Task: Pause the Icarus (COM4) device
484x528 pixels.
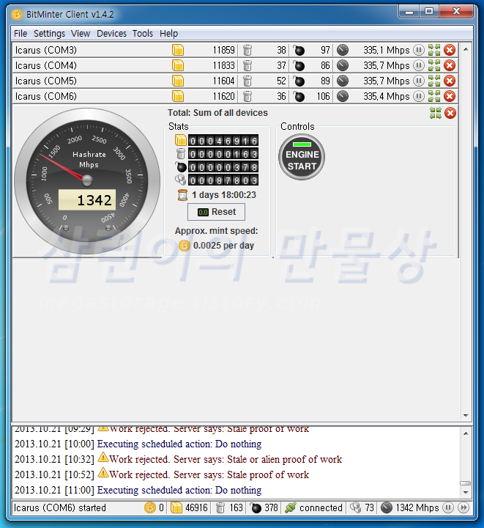Action: (418, 65)
